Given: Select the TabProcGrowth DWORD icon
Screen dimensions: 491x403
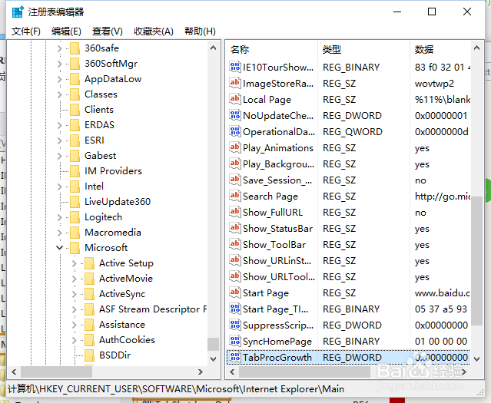Looking at the screenshot, I should pyautogui.click(x=235, y=357).
